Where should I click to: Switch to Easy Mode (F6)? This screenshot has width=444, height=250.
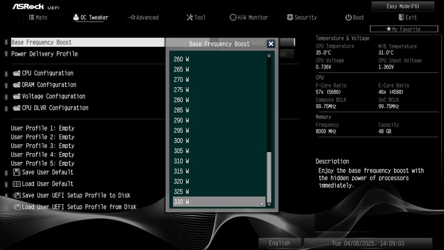coord(403,7)
